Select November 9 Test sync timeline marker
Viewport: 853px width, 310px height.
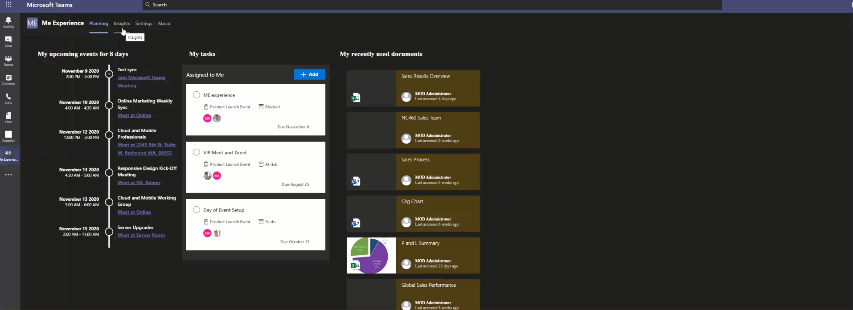point(109,74)
